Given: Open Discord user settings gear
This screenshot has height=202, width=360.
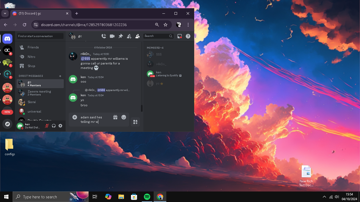Looking at the screenshot, I should 60,126.
